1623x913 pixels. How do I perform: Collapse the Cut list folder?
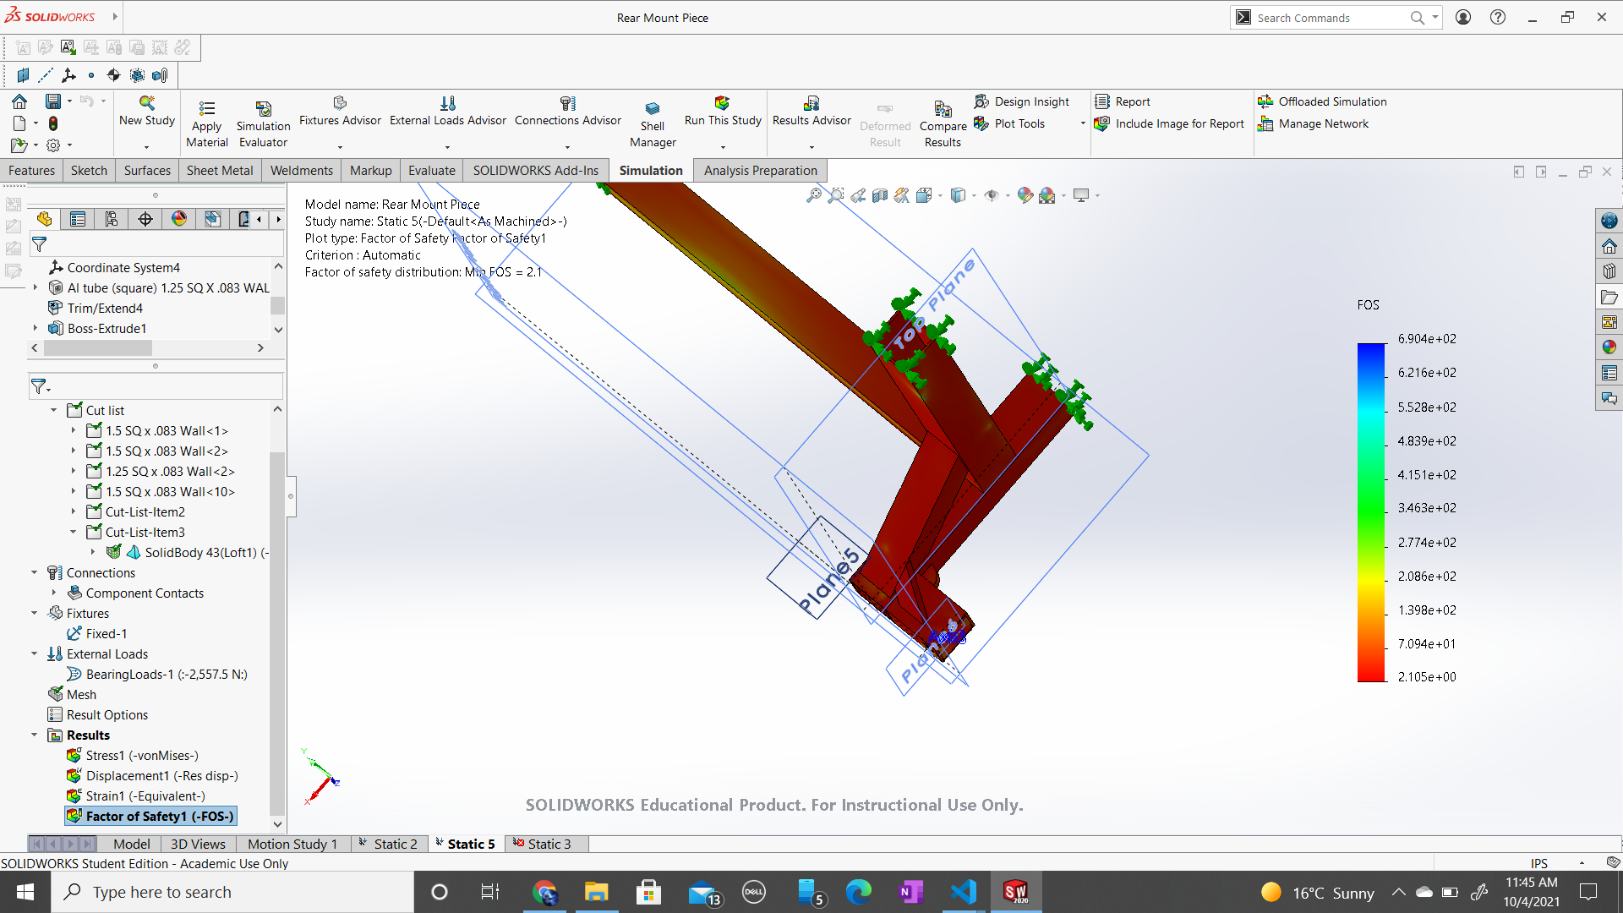53,410
